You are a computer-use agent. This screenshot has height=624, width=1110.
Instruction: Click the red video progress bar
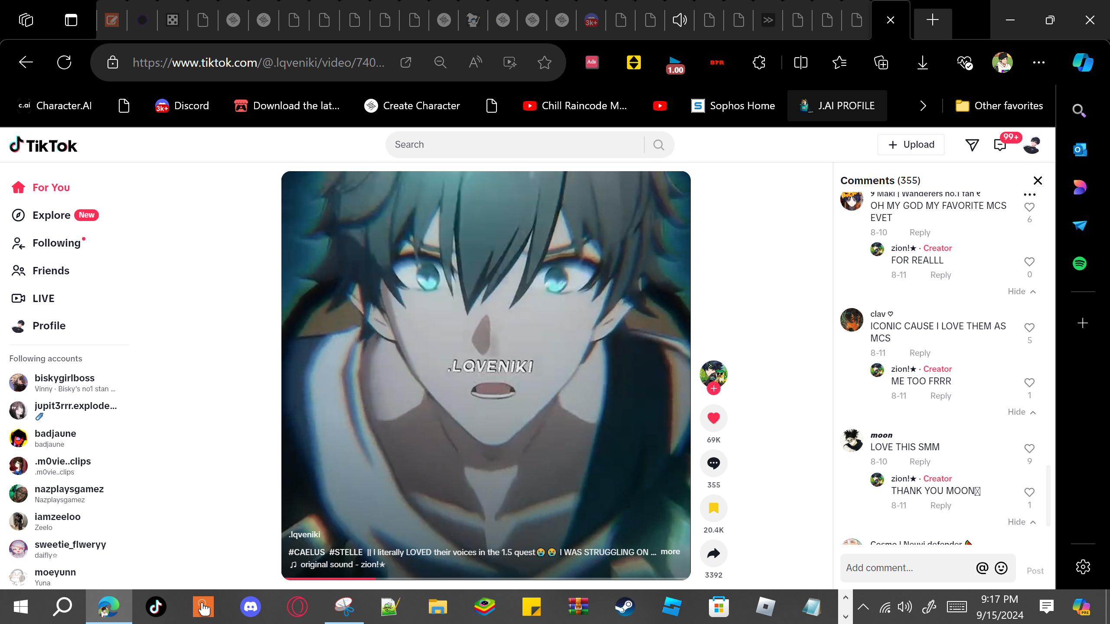(330, 578)
